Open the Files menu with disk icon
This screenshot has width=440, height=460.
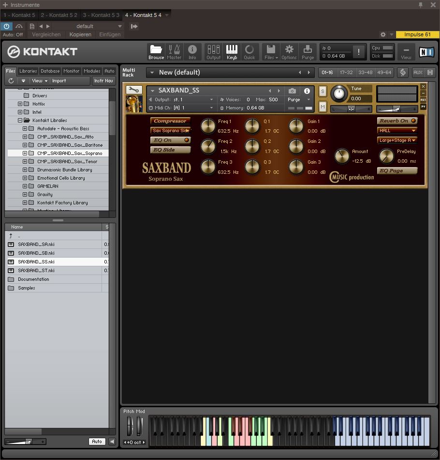(x=271, y=52)
